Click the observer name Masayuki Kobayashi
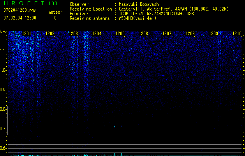This screenshot has height=156, width=245. (x=140, y=4)
